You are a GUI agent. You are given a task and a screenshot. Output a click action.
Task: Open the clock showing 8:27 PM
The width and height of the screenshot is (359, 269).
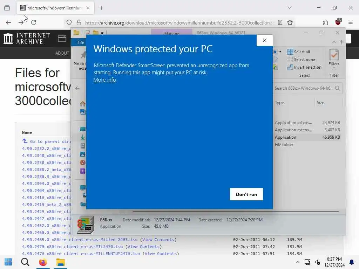tap(334, 262)
